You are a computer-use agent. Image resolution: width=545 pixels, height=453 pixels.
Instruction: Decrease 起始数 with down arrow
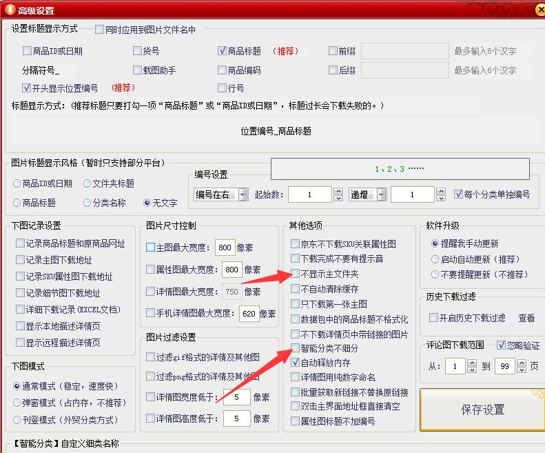[x=338, y=198]
